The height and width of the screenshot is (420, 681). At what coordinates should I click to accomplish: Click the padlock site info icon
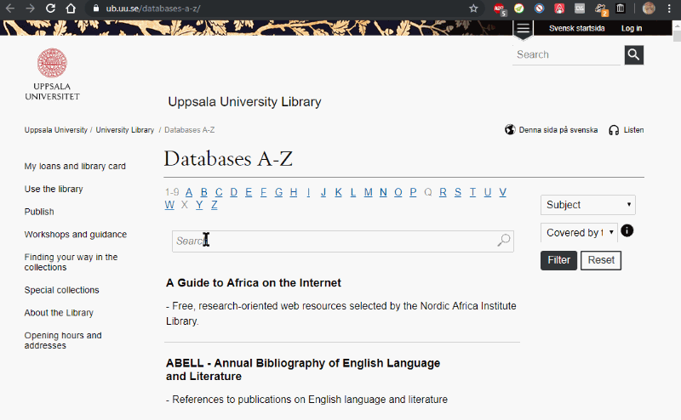(x=96, y=9)
